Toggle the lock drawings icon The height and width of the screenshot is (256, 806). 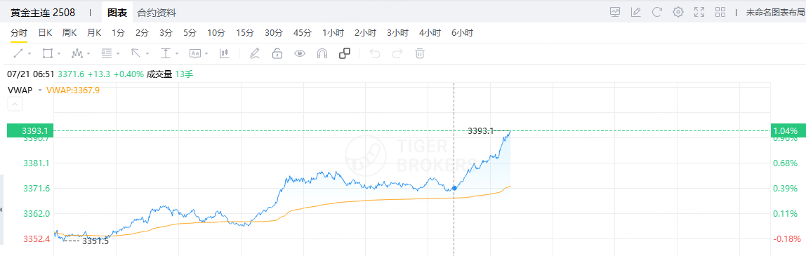(277, 53)
